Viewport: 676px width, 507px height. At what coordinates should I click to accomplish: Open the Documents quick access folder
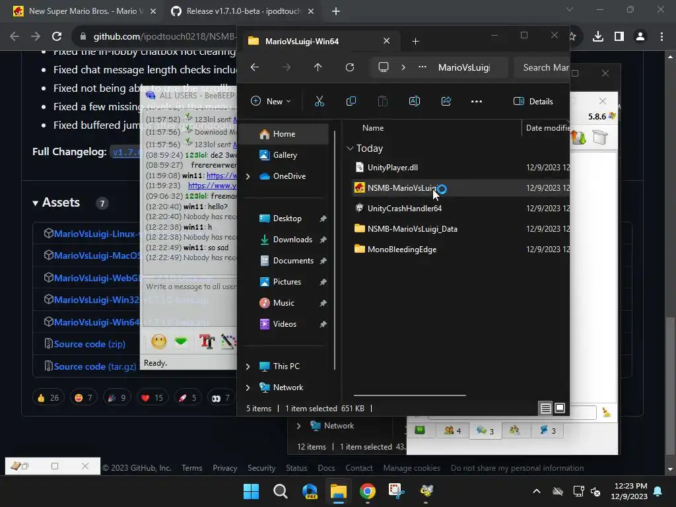pos(292,261)
